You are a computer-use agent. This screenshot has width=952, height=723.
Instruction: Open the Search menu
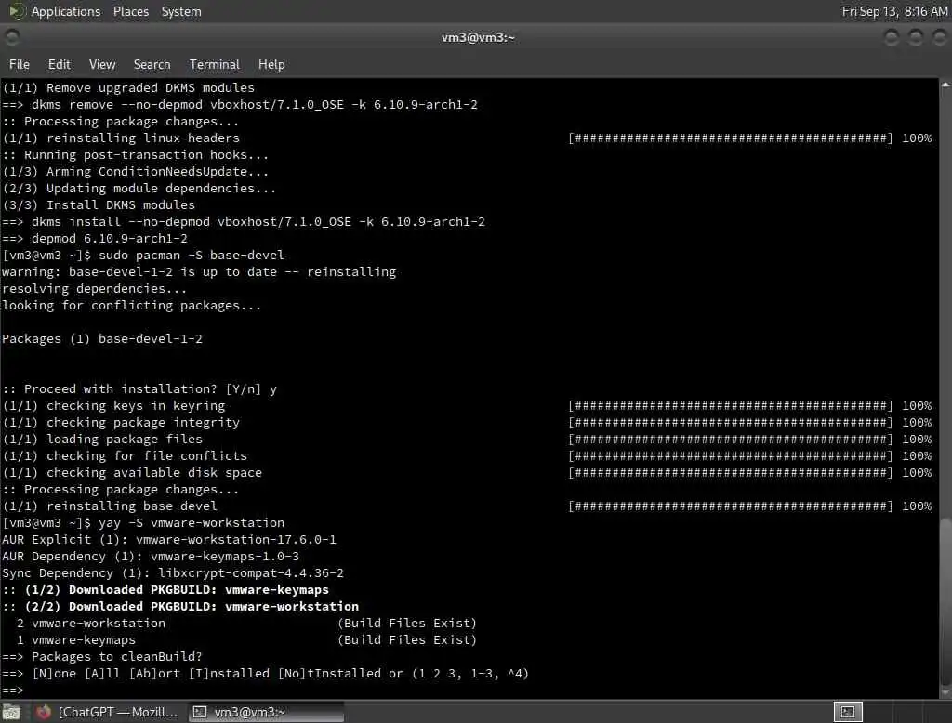(x=152, y=64)
